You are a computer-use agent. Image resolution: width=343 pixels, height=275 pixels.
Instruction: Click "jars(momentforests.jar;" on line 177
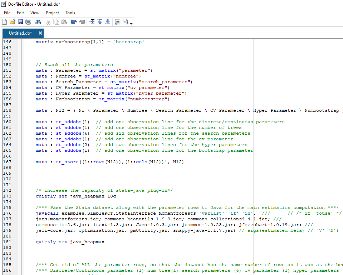69,219
